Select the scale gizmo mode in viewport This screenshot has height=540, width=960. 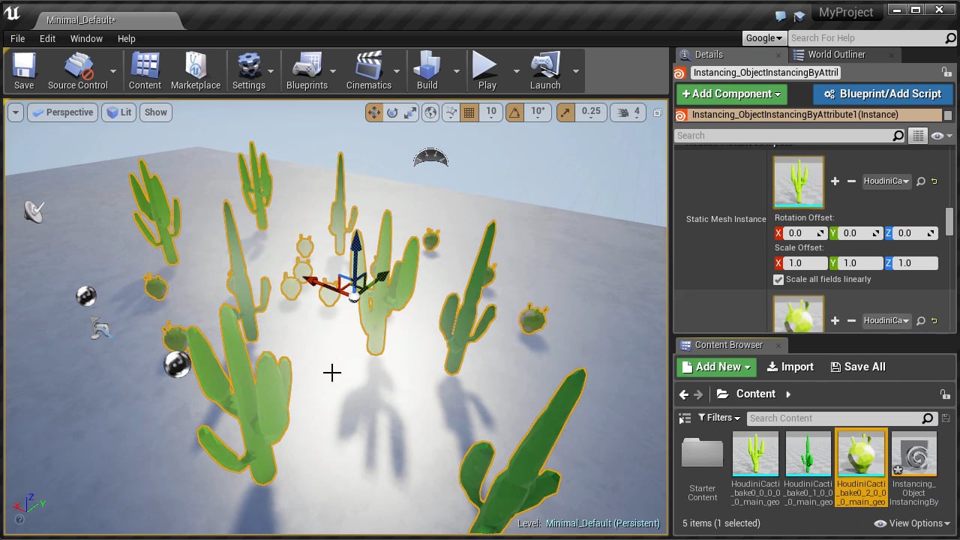[410, 112]
